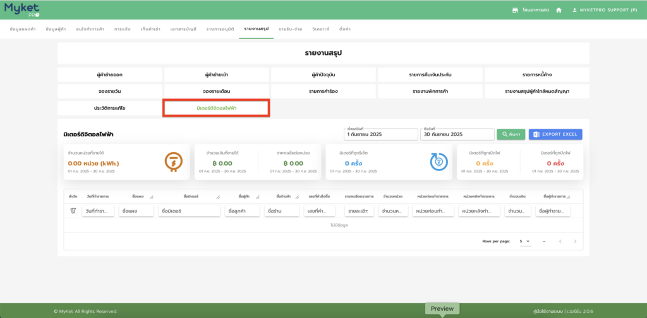Open the ข้อมูลผู้ค้า tab

pos(56,29)
